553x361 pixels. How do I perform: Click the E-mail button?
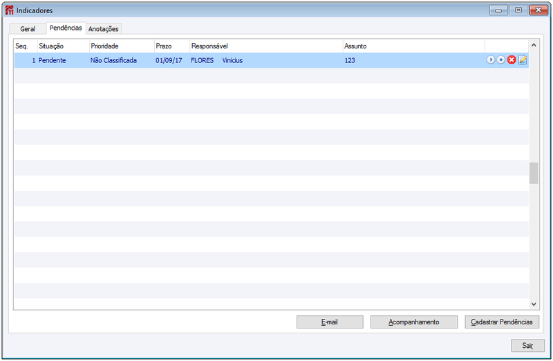tap(330, 322)
